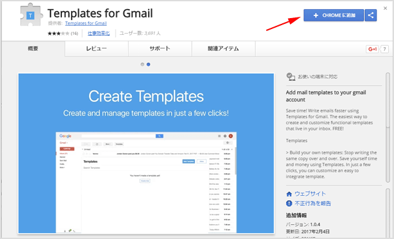Switch to the 関連アイテム tab
The width and height of the screenshot is (394, 239).
pos(223,48)
